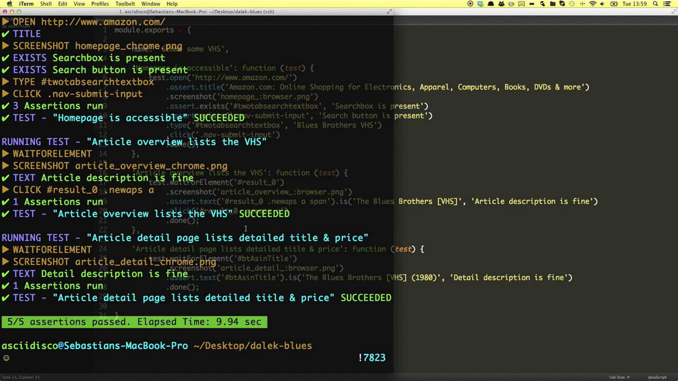Open the Dropbox menu bar icon
The height and width of the screenshot is (381, 678).
point(480,4)
